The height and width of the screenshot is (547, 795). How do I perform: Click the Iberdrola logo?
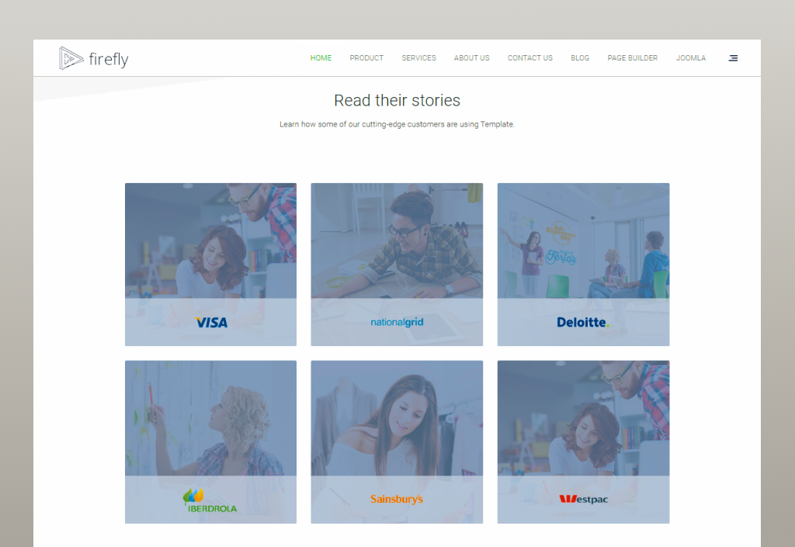[210, 500]
